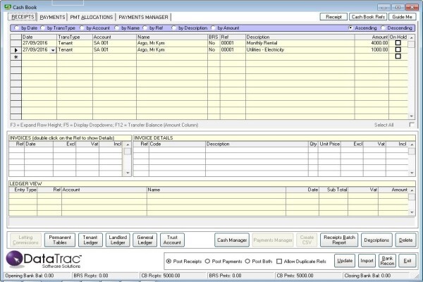Click the Utilities - Electricity description cell
This screenshot has width=423, height=282.
coord(300,50)
